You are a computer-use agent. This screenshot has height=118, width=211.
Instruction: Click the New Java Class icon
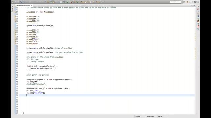77,2
